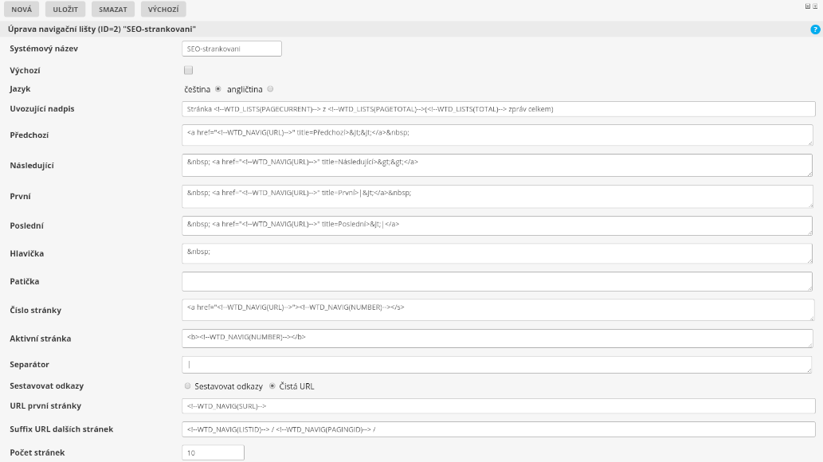Click the Suffix URL dalších stránek field
The height and width of the screenshot is (462, 823).
pyautogui.click(x=498, y=429)
